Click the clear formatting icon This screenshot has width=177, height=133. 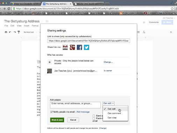click(x=144, y=32)
